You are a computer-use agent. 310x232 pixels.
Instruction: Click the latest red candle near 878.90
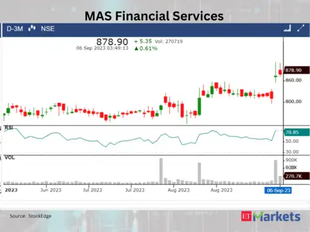(280, 72)
